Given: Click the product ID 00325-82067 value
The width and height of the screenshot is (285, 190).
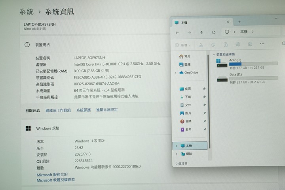Looking at the screenshot, I should 97,84.
